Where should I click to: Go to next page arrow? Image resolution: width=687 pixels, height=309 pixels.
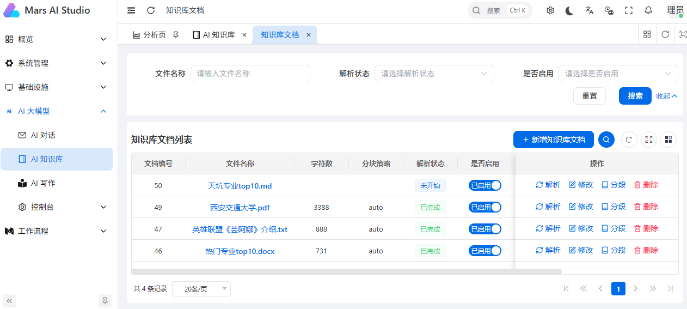tap(636, 288)
